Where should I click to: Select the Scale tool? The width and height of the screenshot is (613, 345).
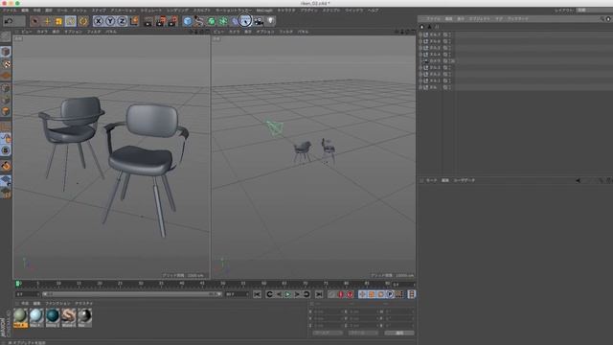click(58, 21)
